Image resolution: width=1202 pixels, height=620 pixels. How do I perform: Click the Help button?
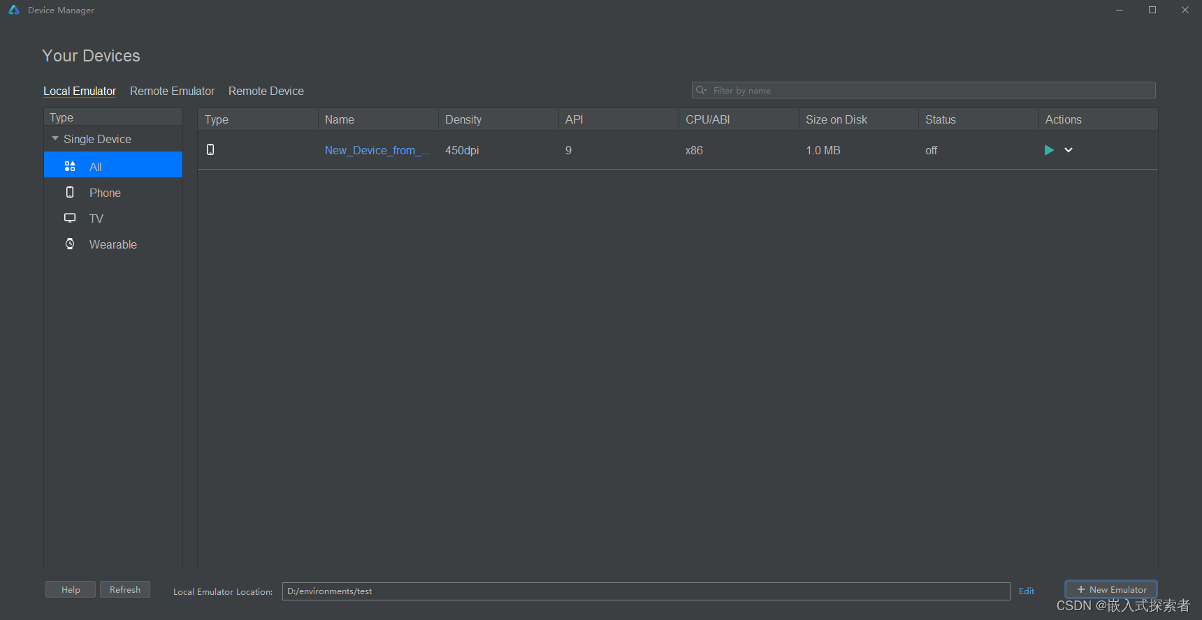click(x=71, y=589)
